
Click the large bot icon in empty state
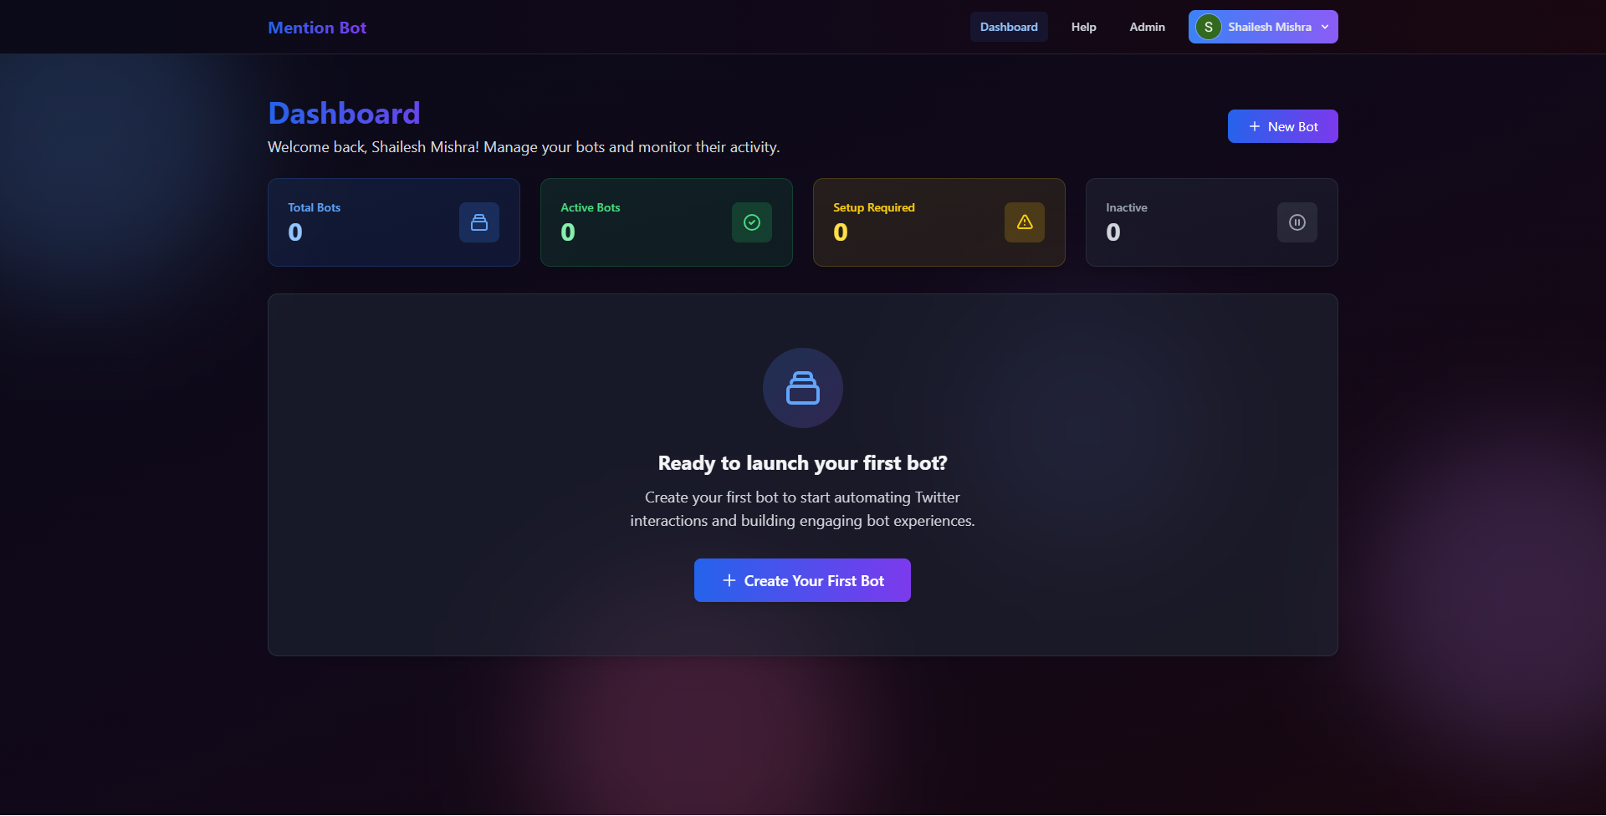click(x=803, y=388)
